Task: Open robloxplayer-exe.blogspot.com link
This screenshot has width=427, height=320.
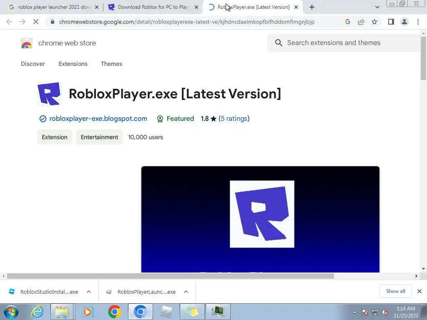Action: (98, 119)
